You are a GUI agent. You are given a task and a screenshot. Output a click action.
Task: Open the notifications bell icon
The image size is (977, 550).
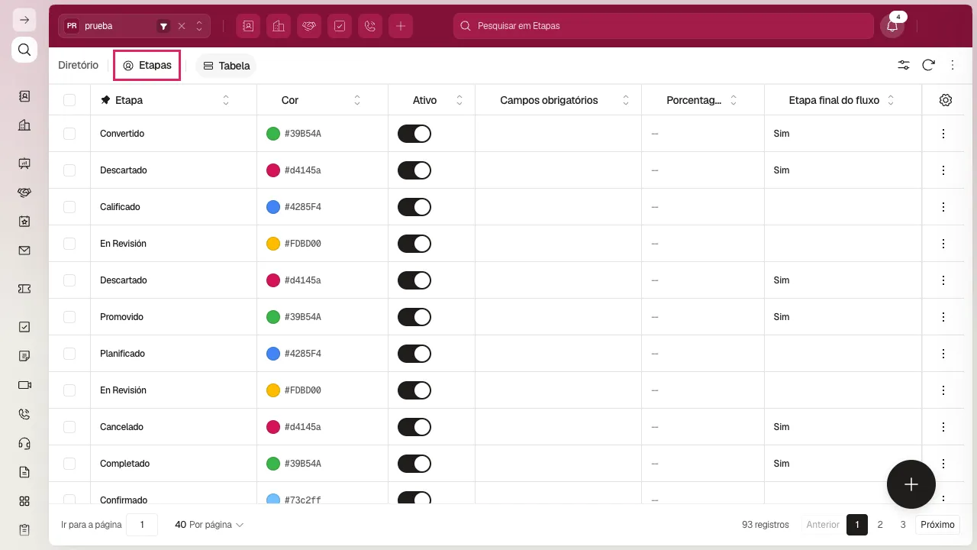coord(892,26)
